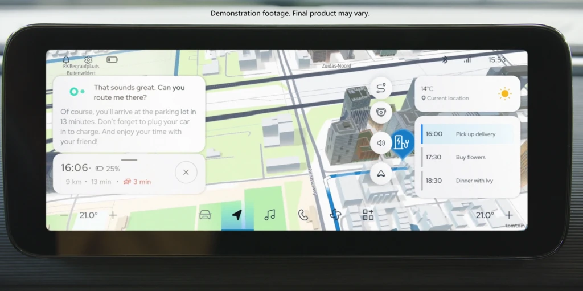Open the weather card for current location
The height and width of the screenshot is (291, 583).
coord(467,93)
